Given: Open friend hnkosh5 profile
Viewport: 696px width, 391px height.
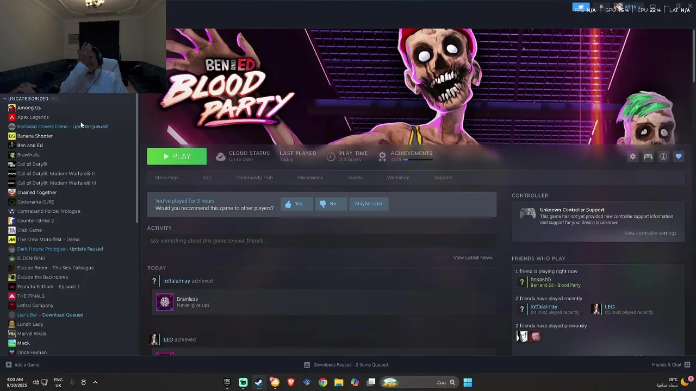Looking at the screenshot, I should click(x=540, y=280).
